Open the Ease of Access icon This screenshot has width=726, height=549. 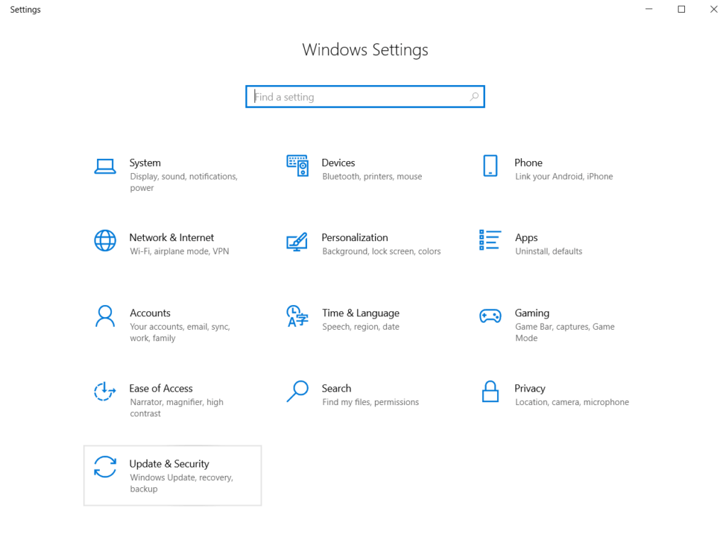coord(105,392)
